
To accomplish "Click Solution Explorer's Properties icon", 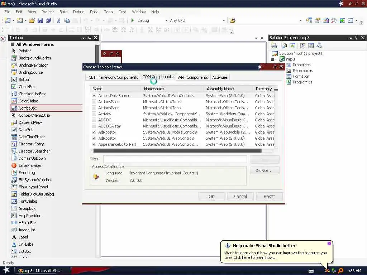I will pyautogui.click(x=274, y=45).
